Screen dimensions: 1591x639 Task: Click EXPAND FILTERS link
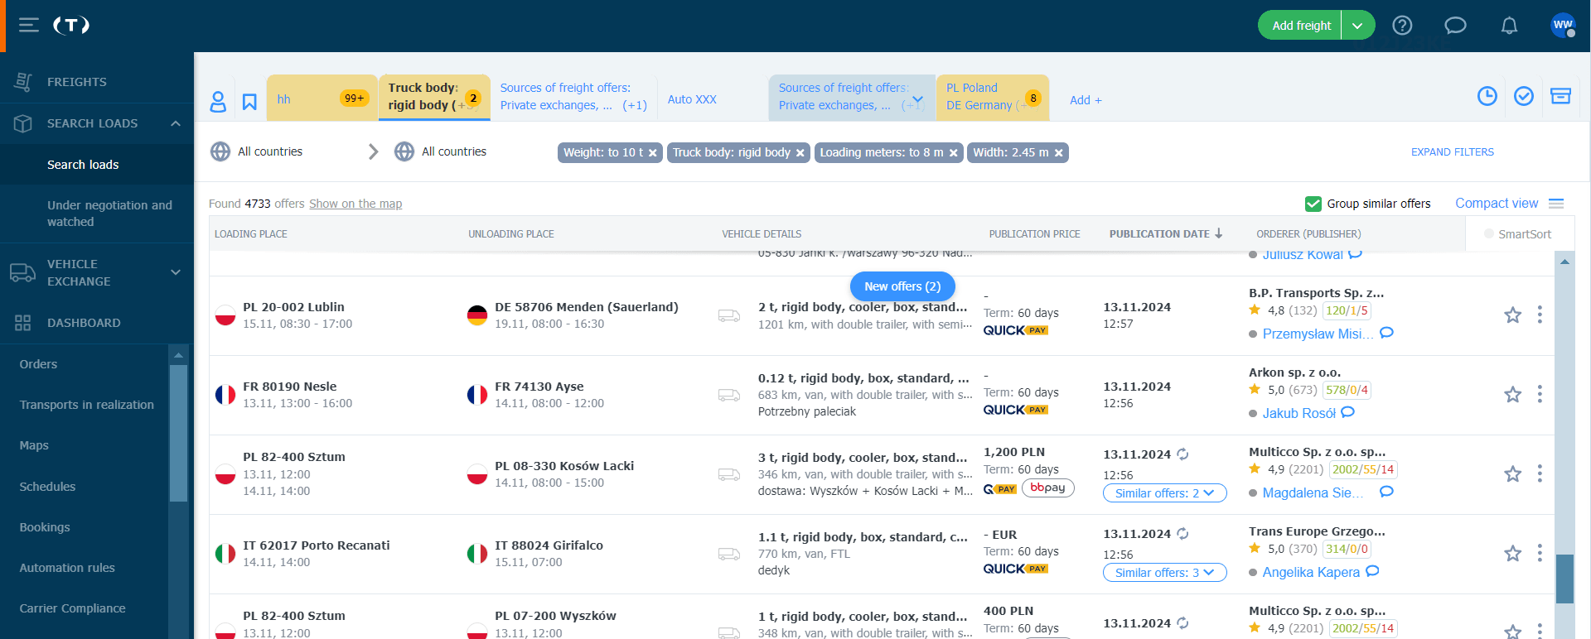[x=1452, y=152]
